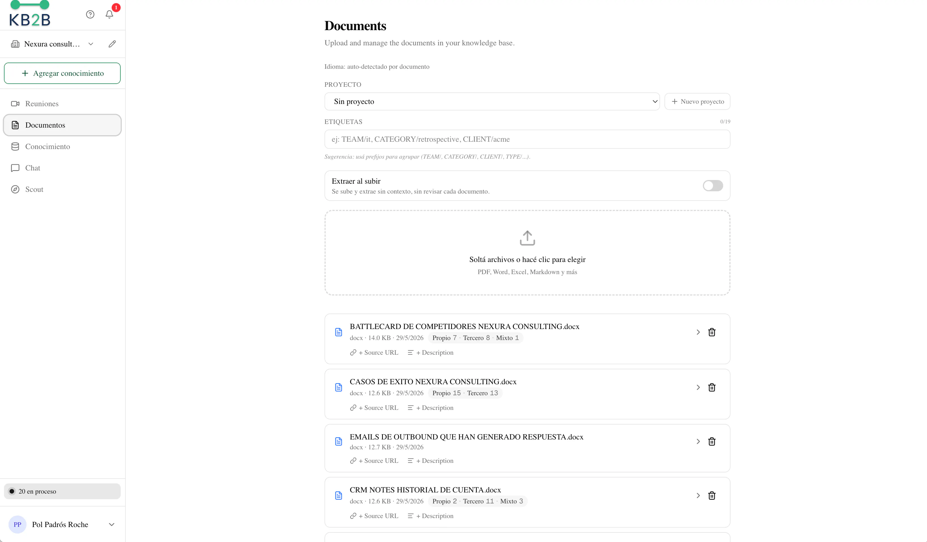927x542 pixels.
Task: Click the Propio 15 badge on CASOS DE EXITO
Action: [x=446, y=393]
